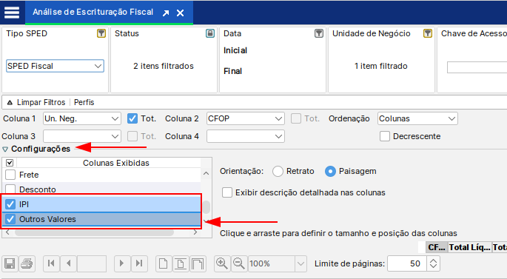507x279 pixels.
Task: Collapse the filters panel with the triangle icon
Action: coord(10,102)
